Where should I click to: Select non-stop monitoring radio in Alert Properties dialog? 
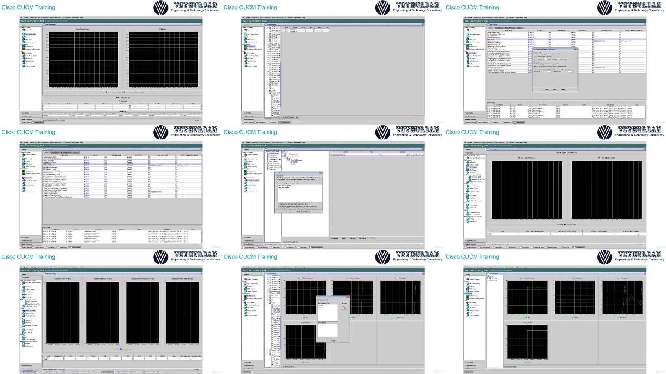(x=535, y=67)
